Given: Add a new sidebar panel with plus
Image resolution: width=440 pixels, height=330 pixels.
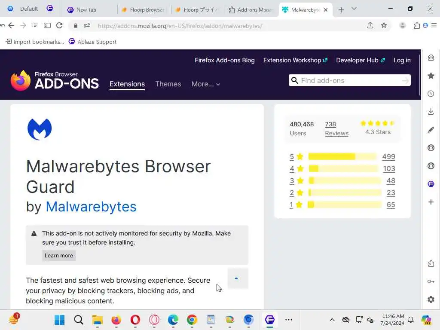Looking at the screenshot, I should [431, 202].
